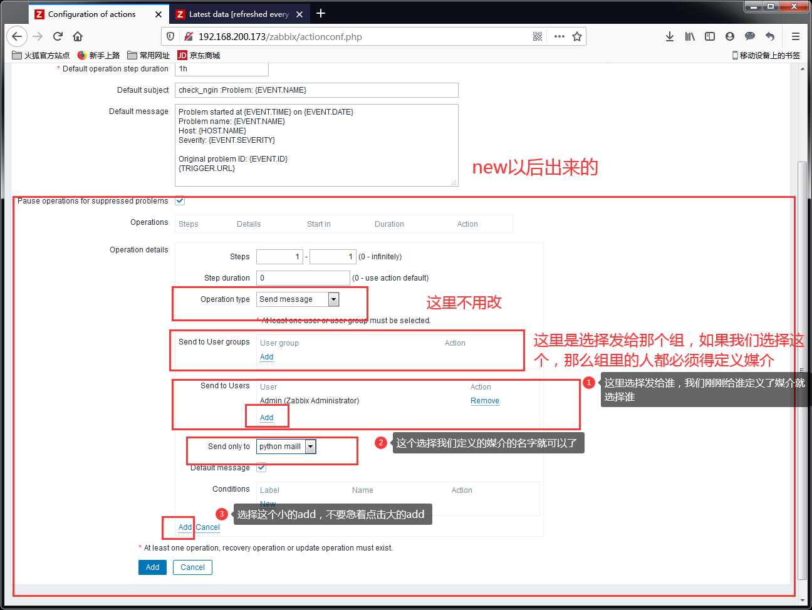Open the Firefox account avatar icon
This screenshot has height=610, width=812.
[x=730, y=36]
